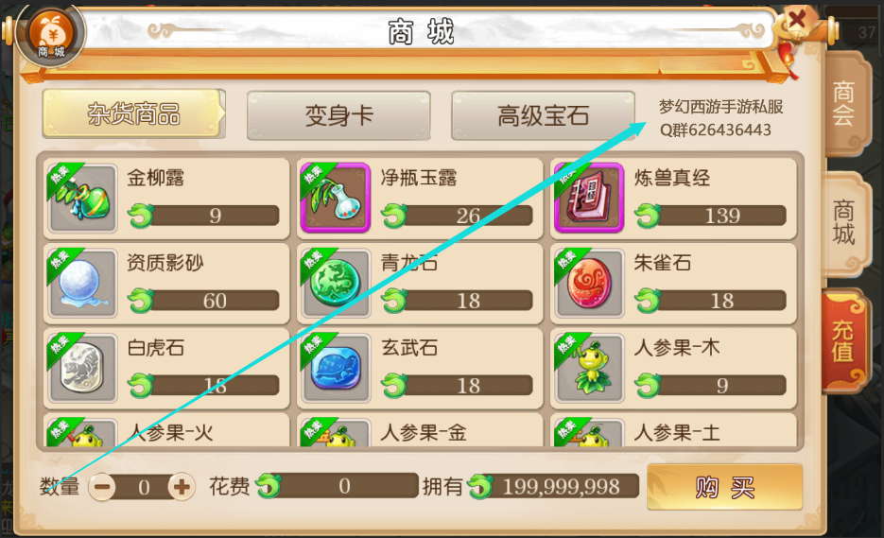Select the 杂货商品 tab
Image resolution: width=884 pixels, height=538 pixels.
click(133, 113)
